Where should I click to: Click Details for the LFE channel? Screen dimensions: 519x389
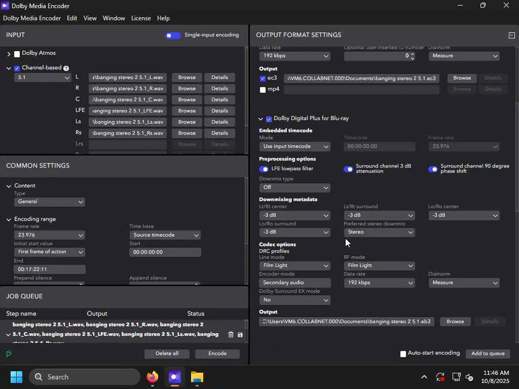[220, 111]
